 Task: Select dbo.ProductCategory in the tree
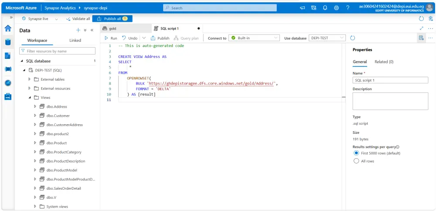64,152
